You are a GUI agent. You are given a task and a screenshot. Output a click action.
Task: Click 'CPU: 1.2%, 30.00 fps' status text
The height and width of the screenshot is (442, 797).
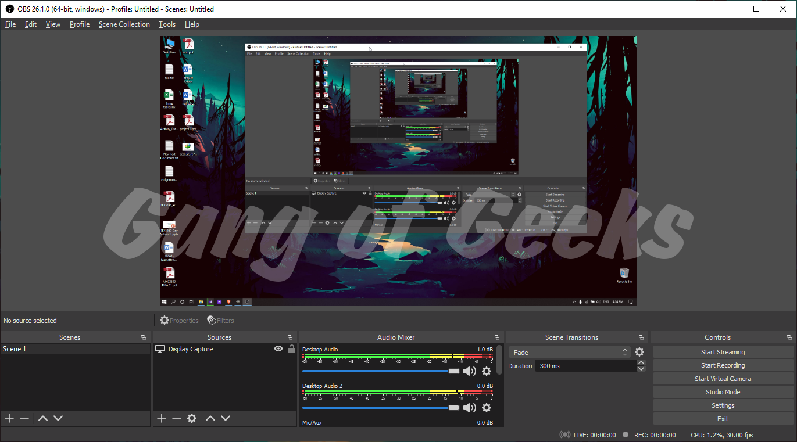722,434
